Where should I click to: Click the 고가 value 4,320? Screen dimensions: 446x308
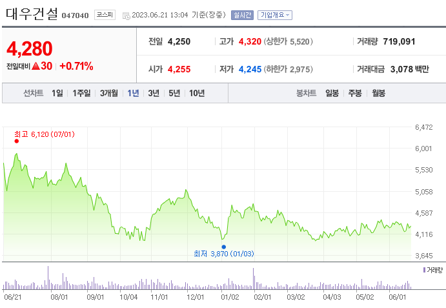[x=250, y=41]
